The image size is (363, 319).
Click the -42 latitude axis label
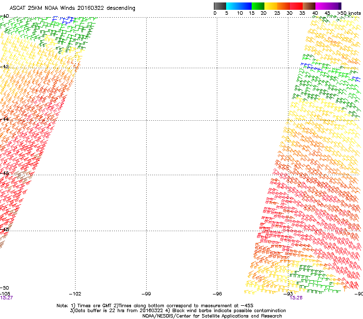[x=4, y=66]
